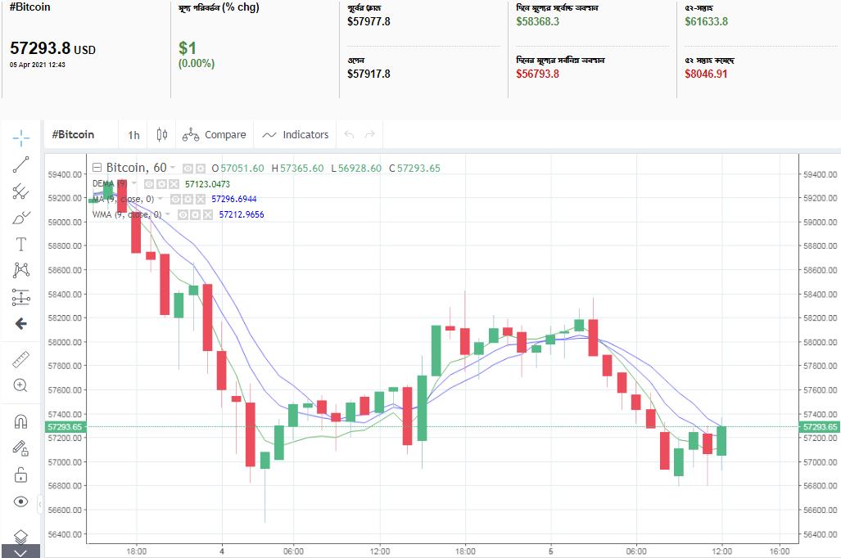Expand more tools at sidebar bottom chevron
Viewport: 841px width, 558px height.
click(20, 552)
